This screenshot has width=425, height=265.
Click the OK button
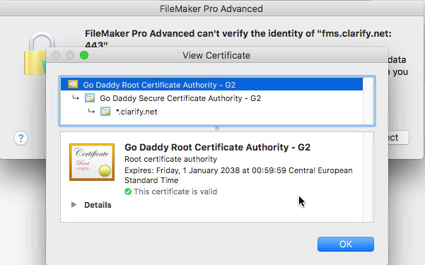click(x=346, y=244)
